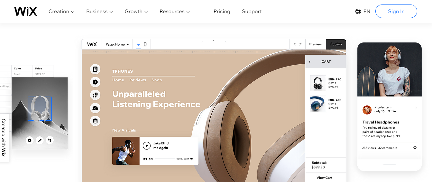
Task: Open the post options three-dot menu
Action: [x=416, y=108]
